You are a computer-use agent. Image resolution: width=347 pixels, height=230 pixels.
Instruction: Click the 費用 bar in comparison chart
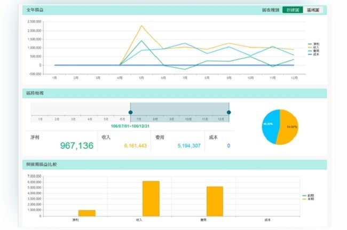click(x=215, y=201)
